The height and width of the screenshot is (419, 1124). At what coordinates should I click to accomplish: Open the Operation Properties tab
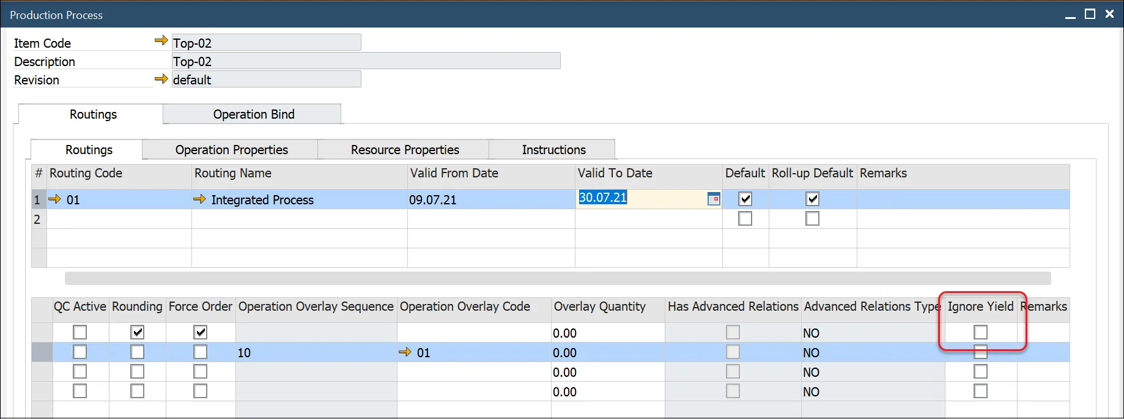[x=231, y=150]
